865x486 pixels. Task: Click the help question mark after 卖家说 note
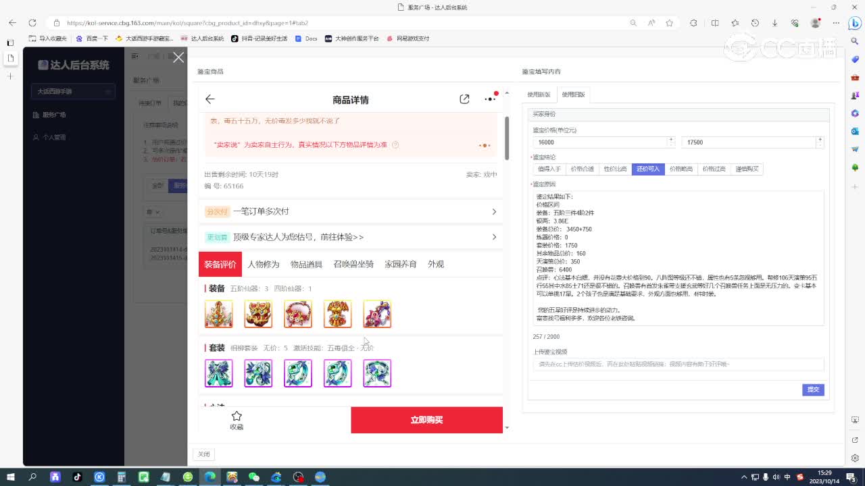(x=395, y=144)
